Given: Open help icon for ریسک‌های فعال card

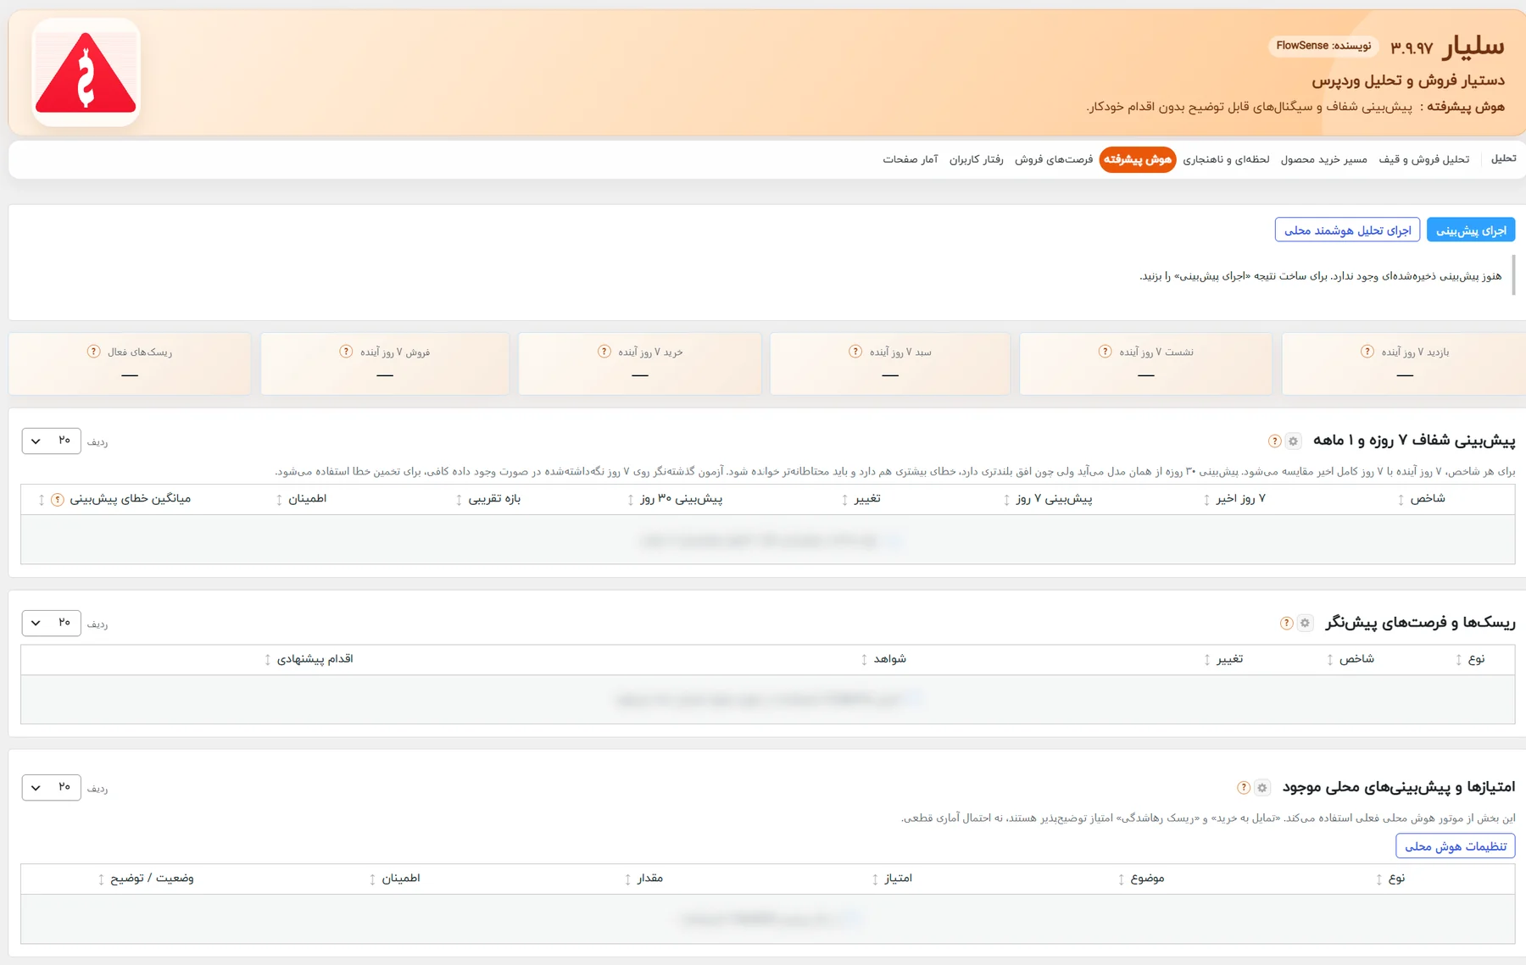Looking at the screenshot, I should coord(93,352).
